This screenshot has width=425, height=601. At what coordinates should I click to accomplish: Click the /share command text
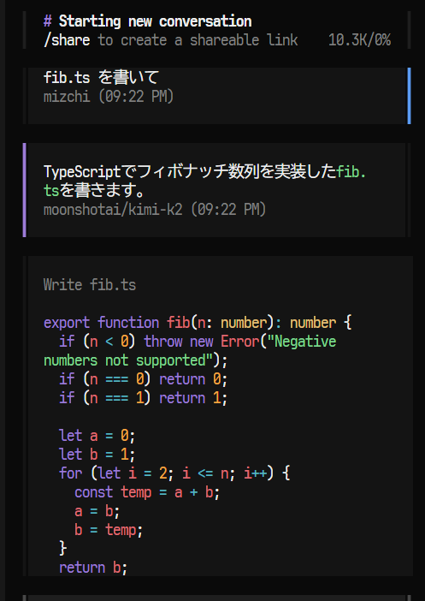(67, 40)
